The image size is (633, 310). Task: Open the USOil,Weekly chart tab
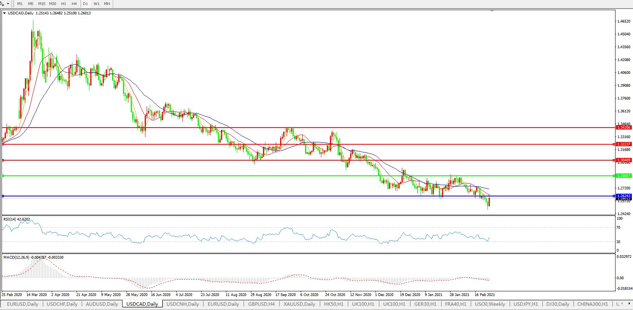(490, 304)
